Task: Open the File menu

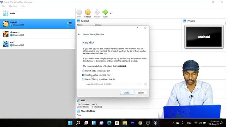Action: pos(4,6)
